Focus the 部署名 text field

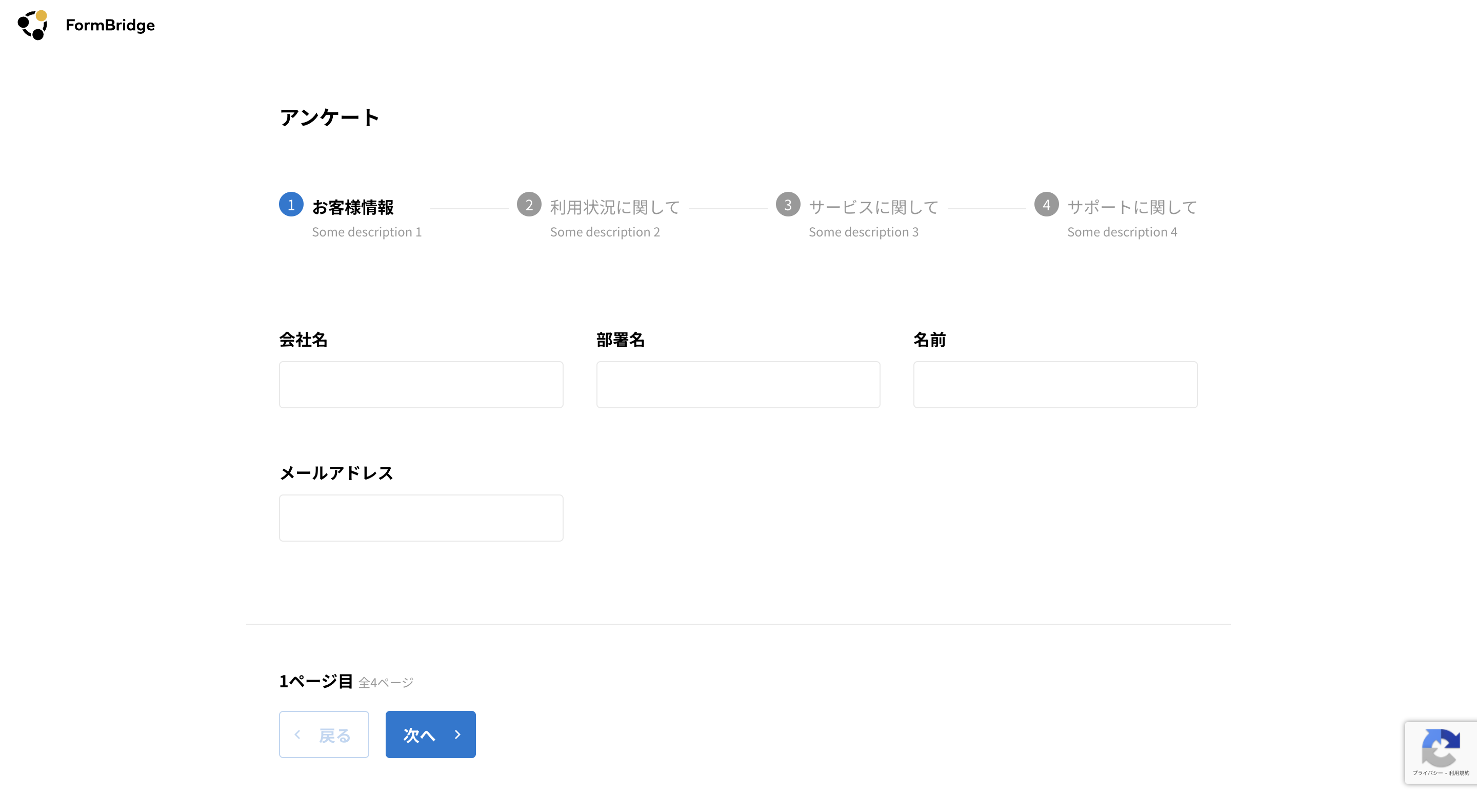738,385
